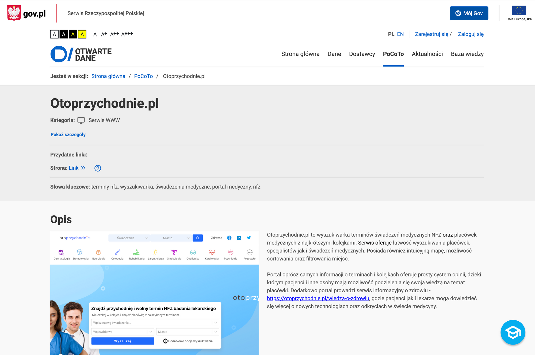This screenshot has height=355, width=535.
Task: Increase font size to A+
Action: tap(104, 34)
